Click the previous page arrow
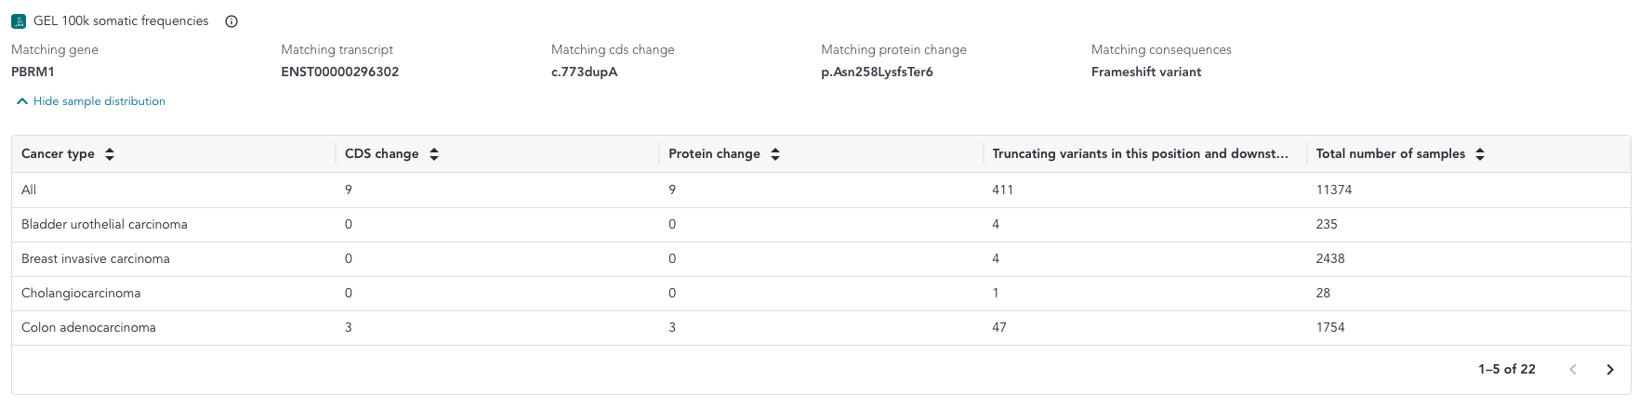Screen dimensions: 1639x407 pyautogui.click(x=1573, y=370)
